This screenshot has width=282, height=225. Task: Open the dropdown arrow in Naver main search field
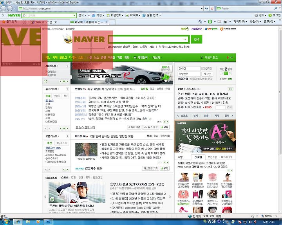[x=185, y=39]
